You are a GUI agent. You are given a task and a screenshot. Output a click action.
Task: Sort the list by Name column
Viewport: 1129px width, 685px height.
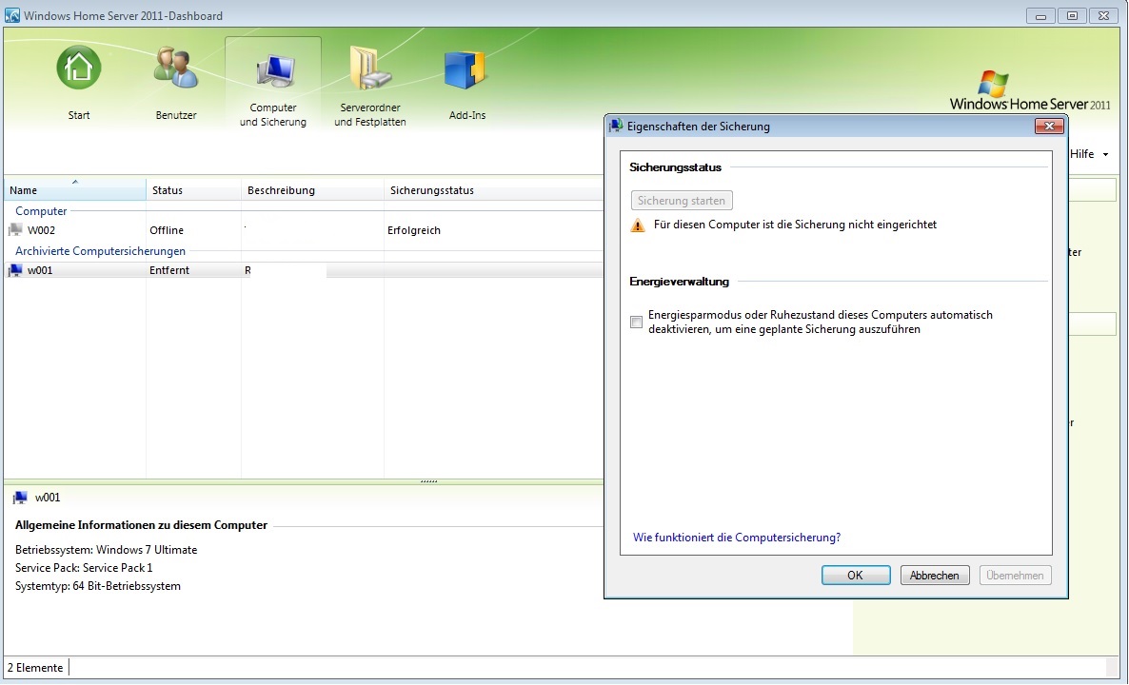pos(75,190)
